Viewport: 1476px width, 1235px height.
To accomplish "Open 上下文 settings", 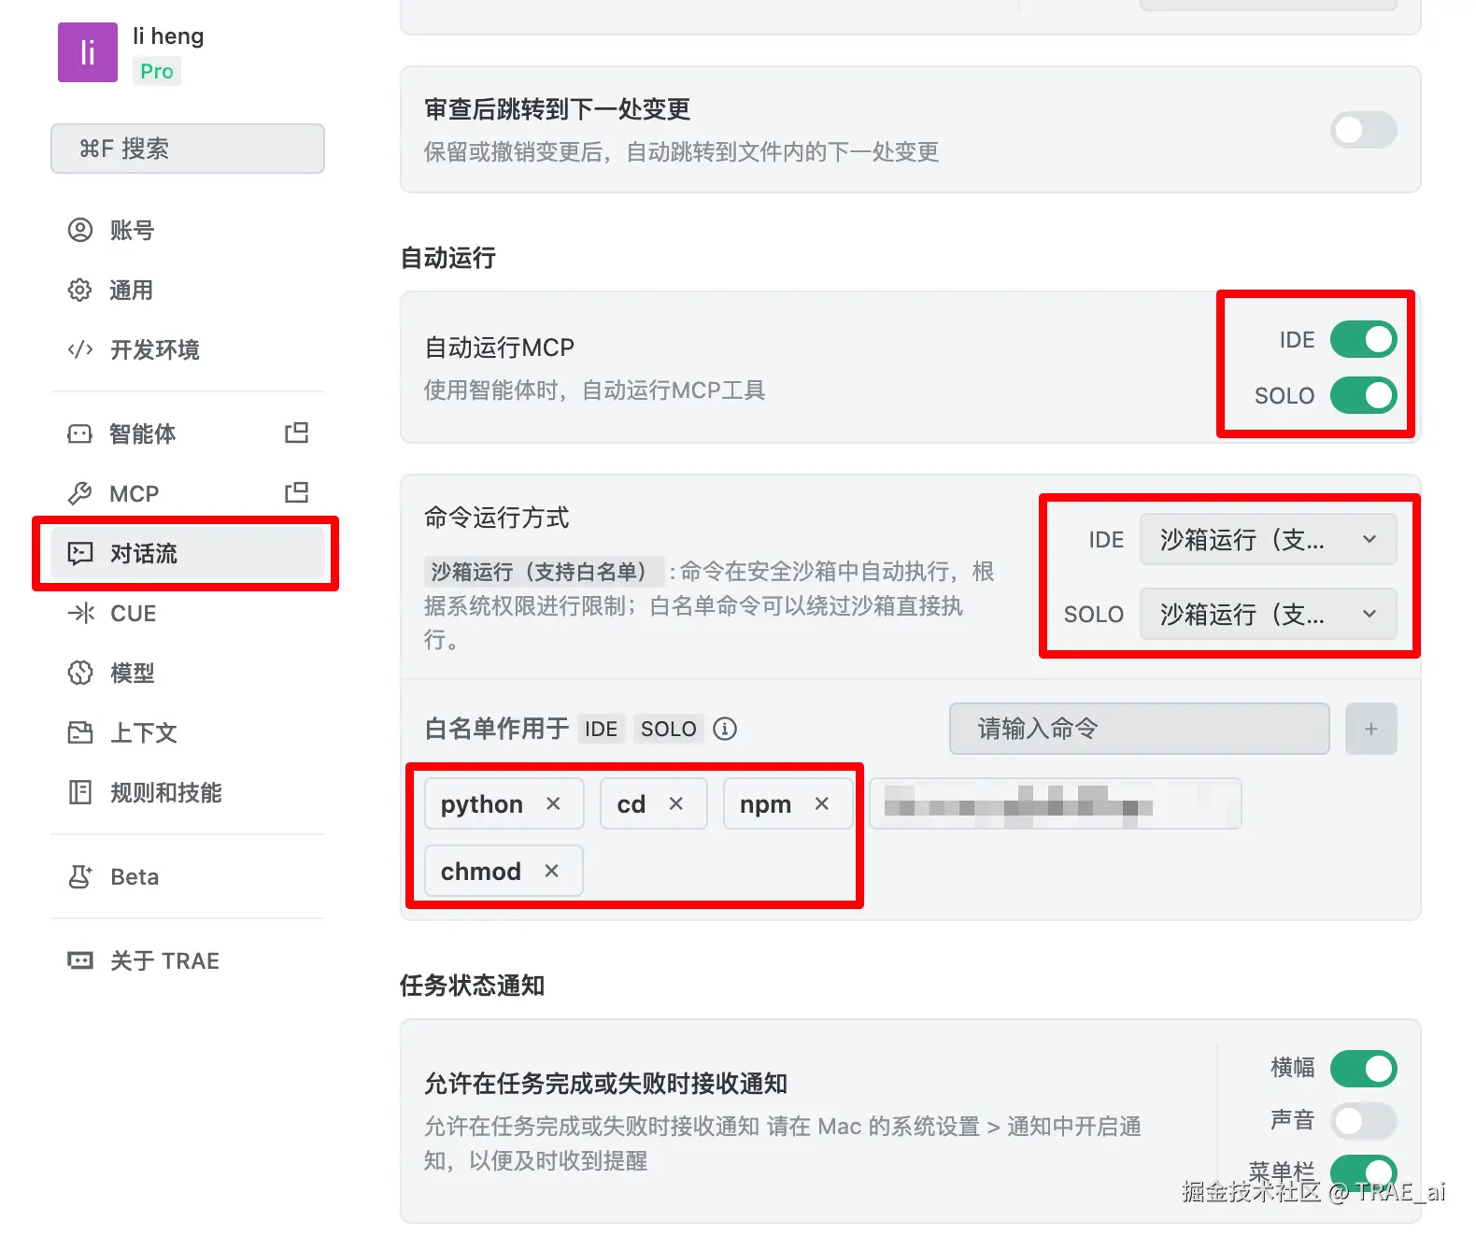I will (188, 732).
